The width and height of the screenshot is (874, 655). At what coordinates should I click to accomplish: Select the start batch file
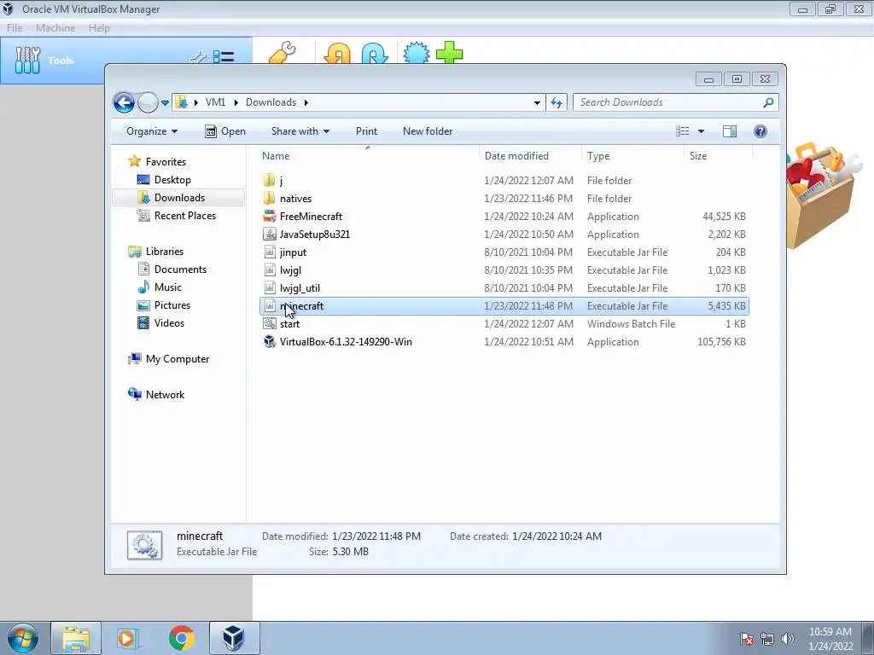click(504, 324)
